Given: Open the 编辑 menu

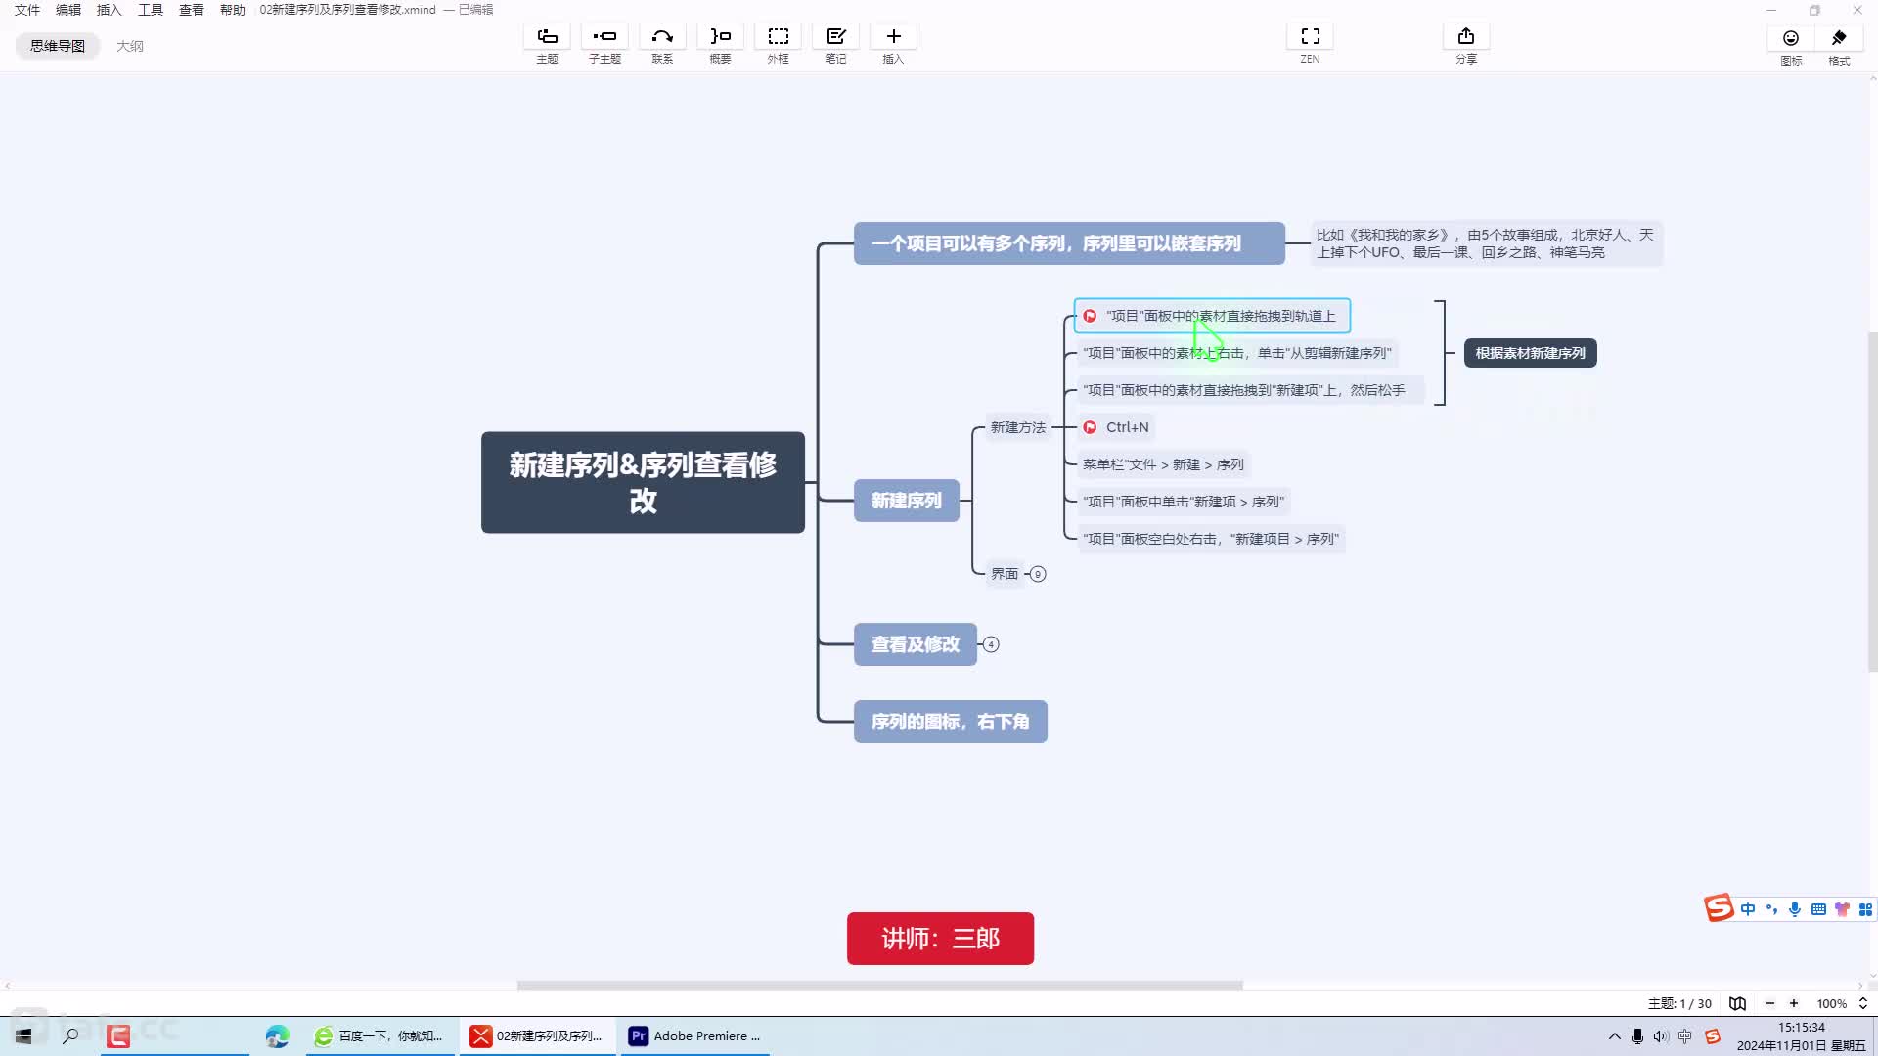Looking at the screenshot, I should click(x=68, y=10).
